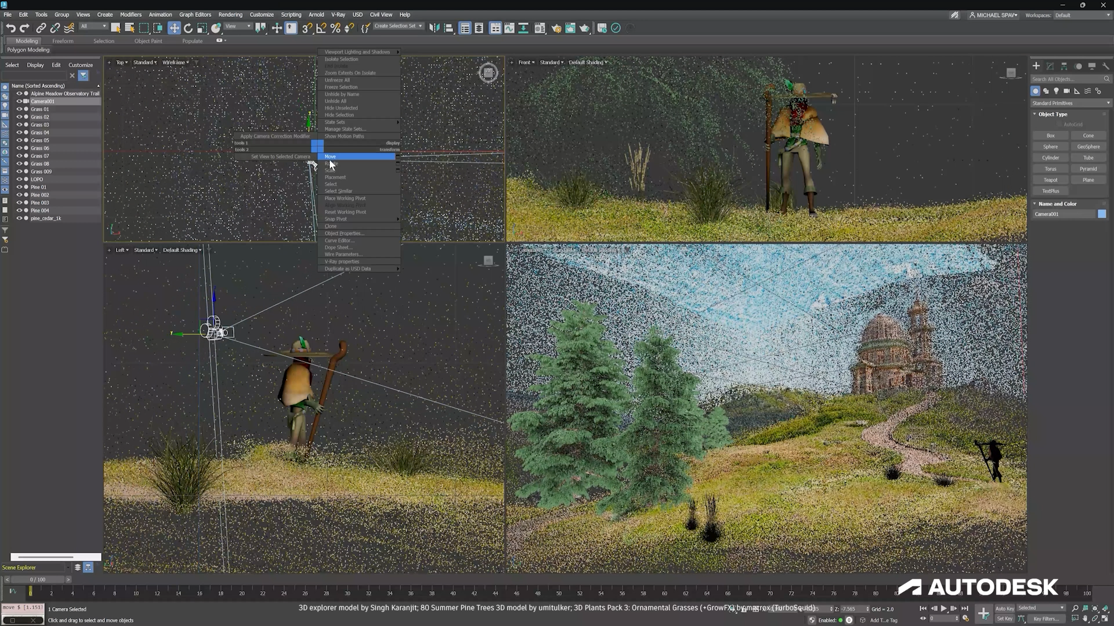This screenshot has width=1114, height=626.
Task: Toggle the Percent Snap icon
Action: click(x=335, y=28)
